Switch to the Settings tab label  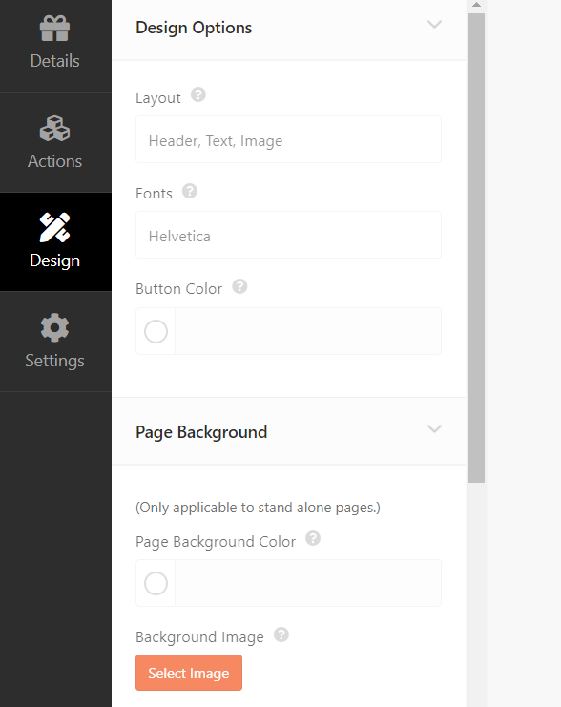55,361
